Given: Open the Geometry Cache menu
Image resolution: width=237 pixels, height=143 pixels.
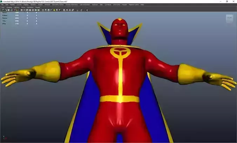Looking at the screenshot, I should coord(58,5).
